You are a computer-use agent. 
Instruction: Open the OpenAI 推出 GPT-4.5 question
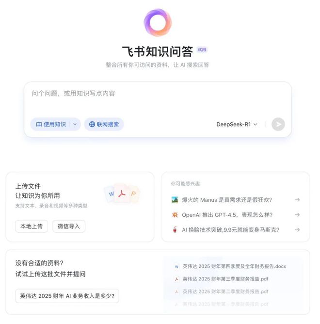coord(236,215)
